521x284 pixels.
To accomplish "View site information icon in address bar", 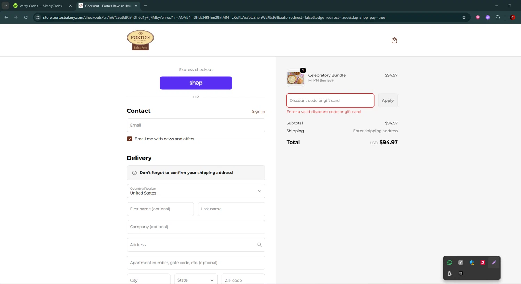I will coord(38,17).
